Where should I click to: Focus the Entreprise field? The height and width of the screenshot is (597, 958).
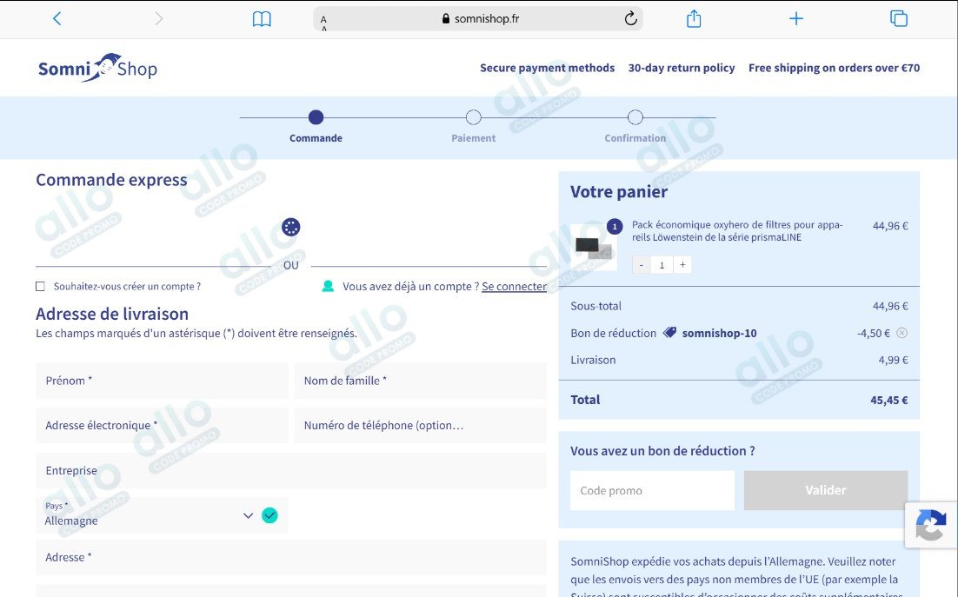click(291, 471)
